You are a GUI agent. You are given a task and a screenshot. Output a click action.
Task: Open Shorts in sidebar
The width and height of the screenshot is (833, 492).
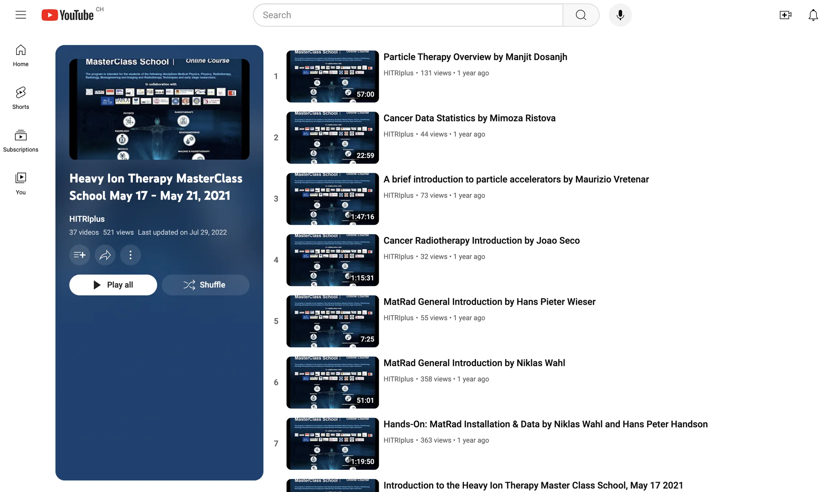[20, 98]
